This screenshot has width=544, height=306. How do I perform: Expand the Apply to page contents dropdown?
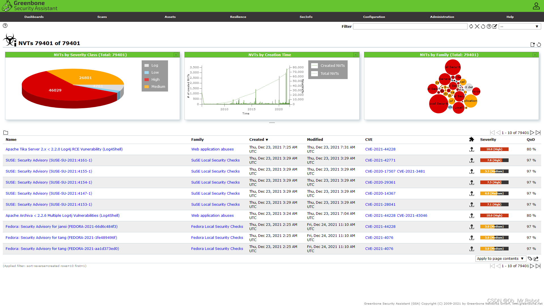[500, 259]
